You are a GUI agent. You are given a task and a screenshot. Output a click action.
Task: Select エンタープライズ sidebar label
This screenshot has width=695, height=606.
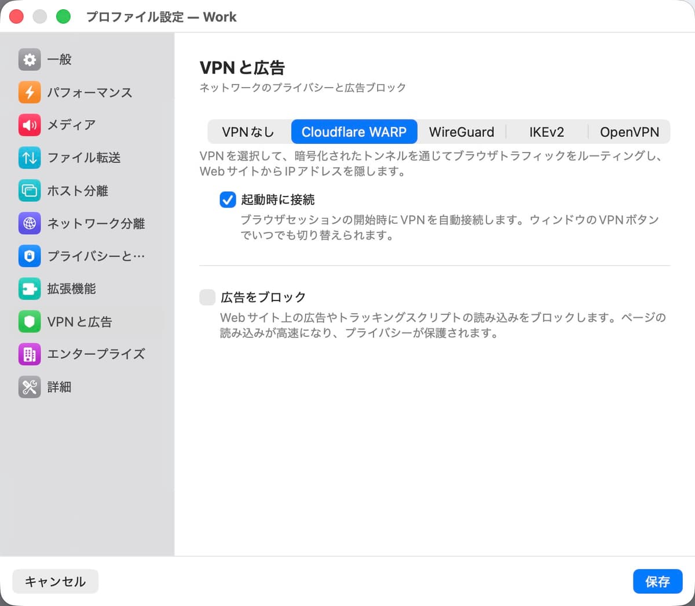pos(96,354)
